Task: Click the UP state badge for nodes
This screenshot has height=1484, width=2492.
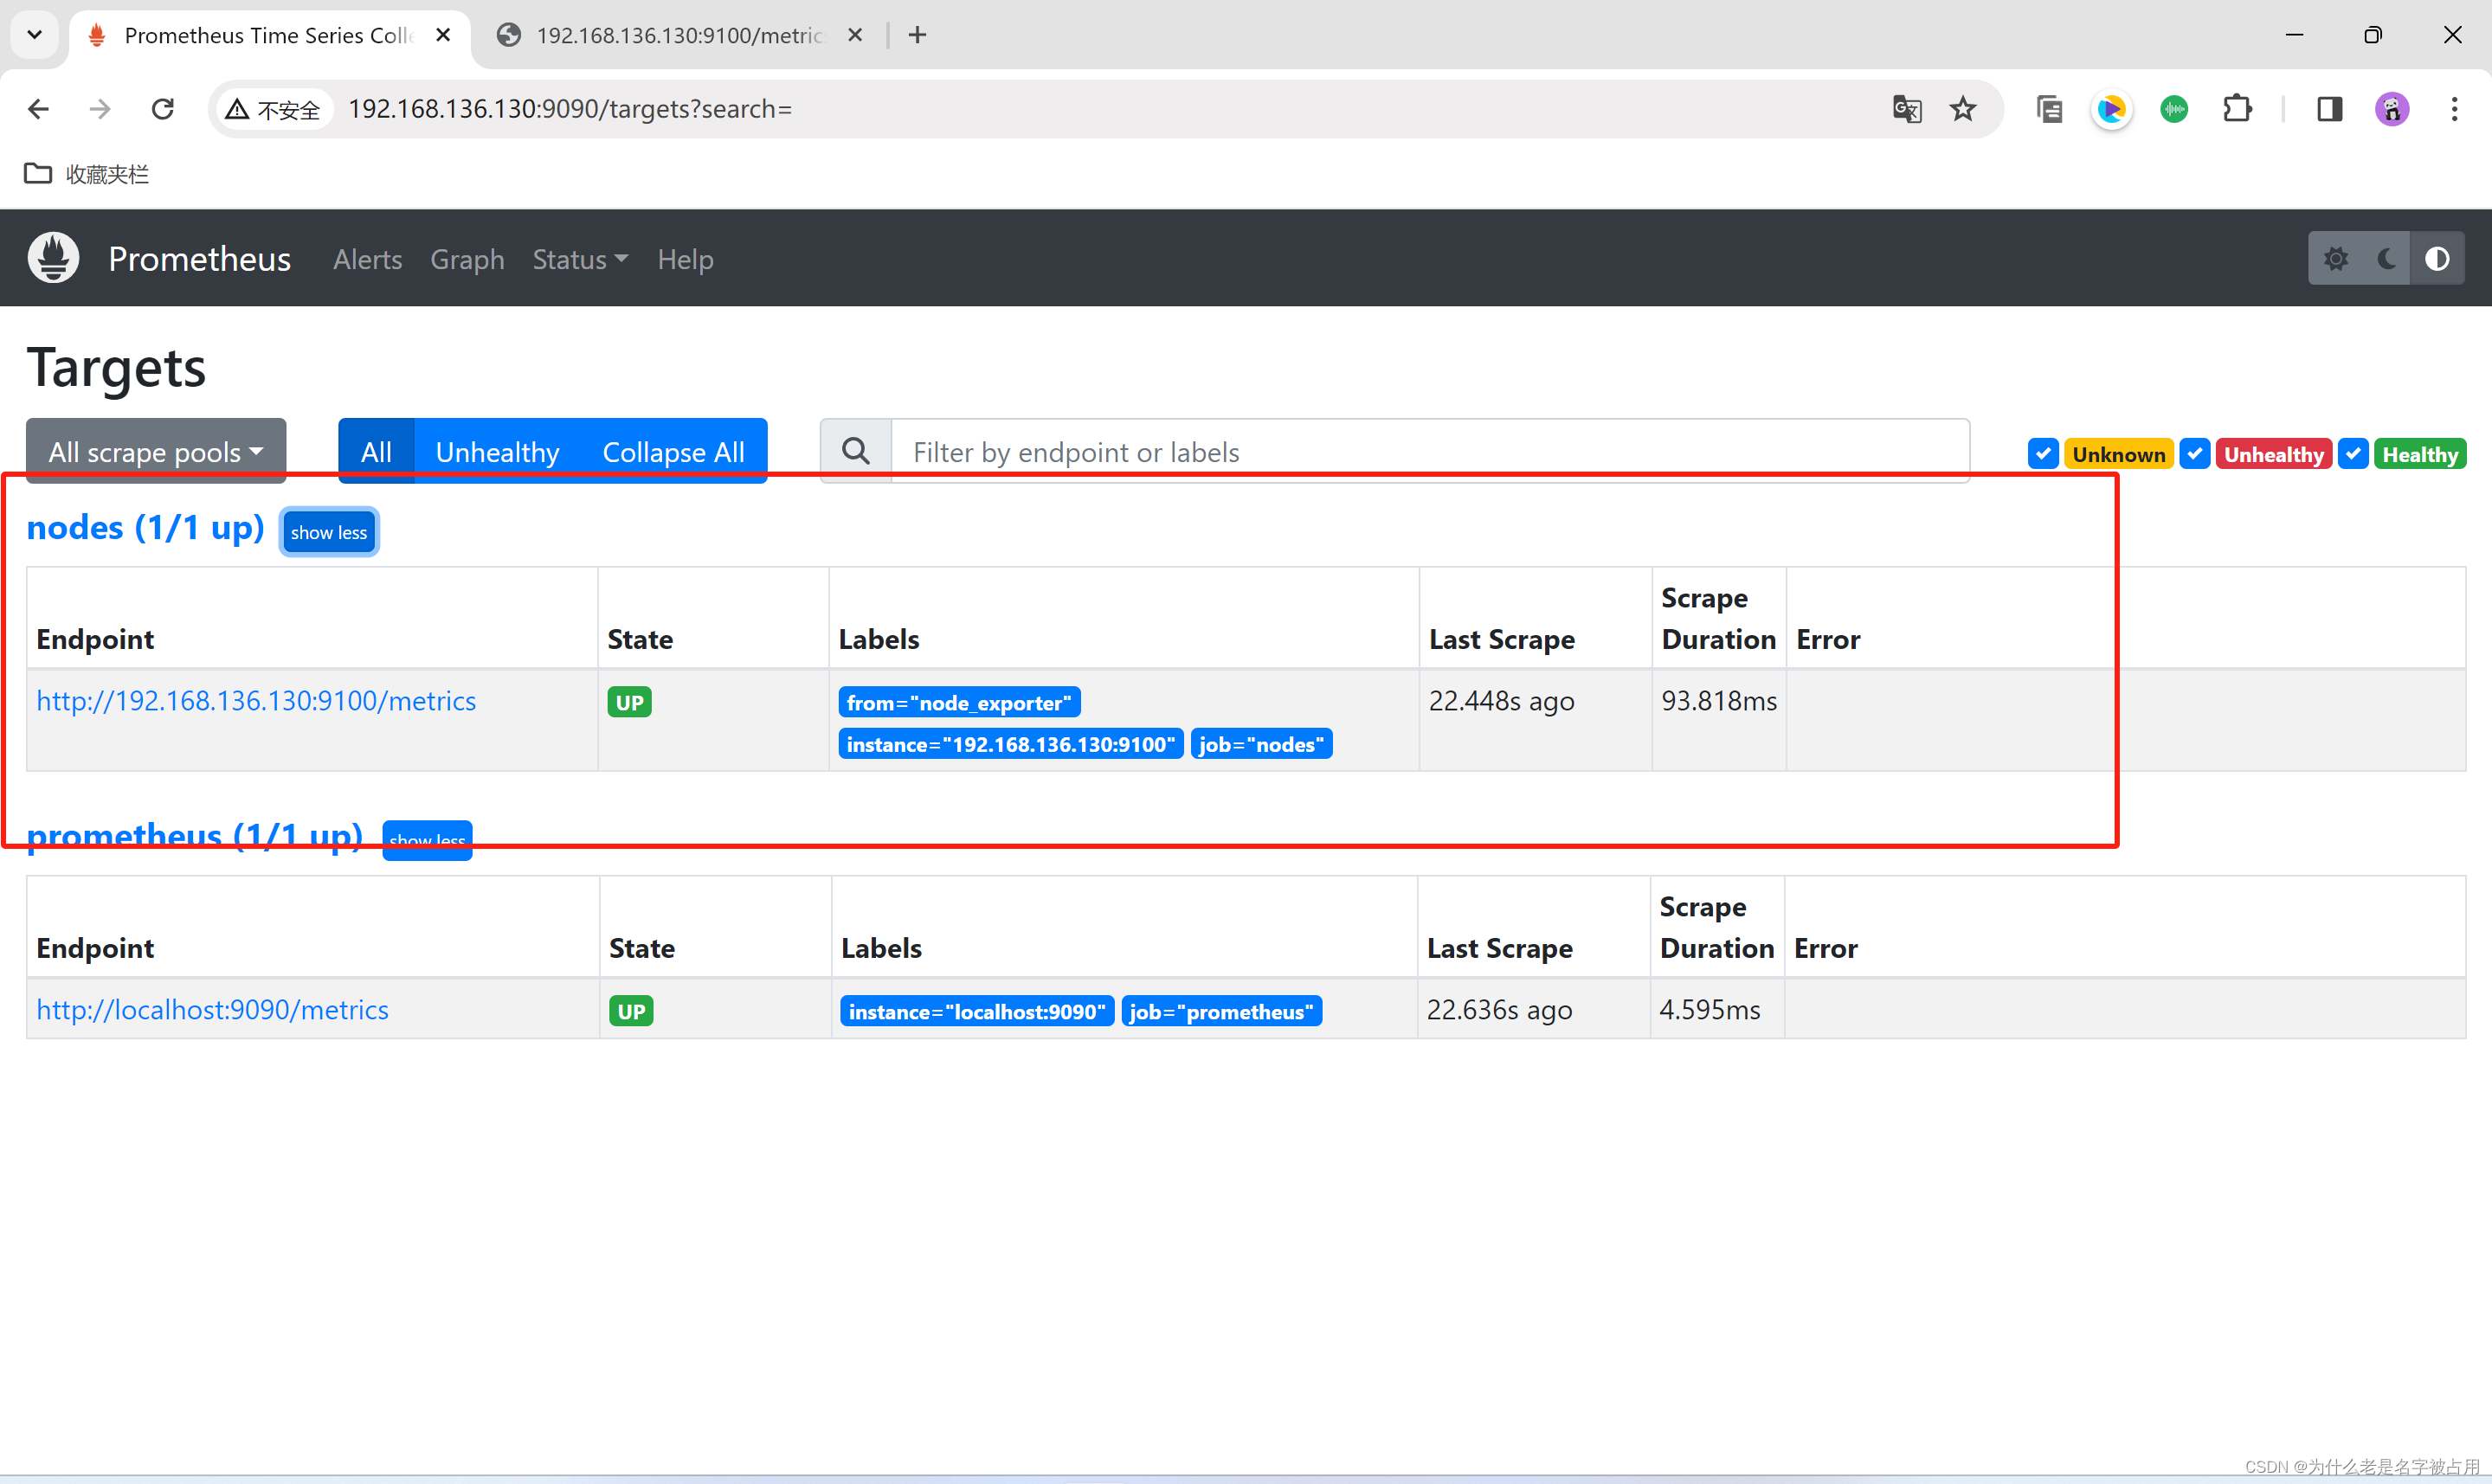Action: 629,702
